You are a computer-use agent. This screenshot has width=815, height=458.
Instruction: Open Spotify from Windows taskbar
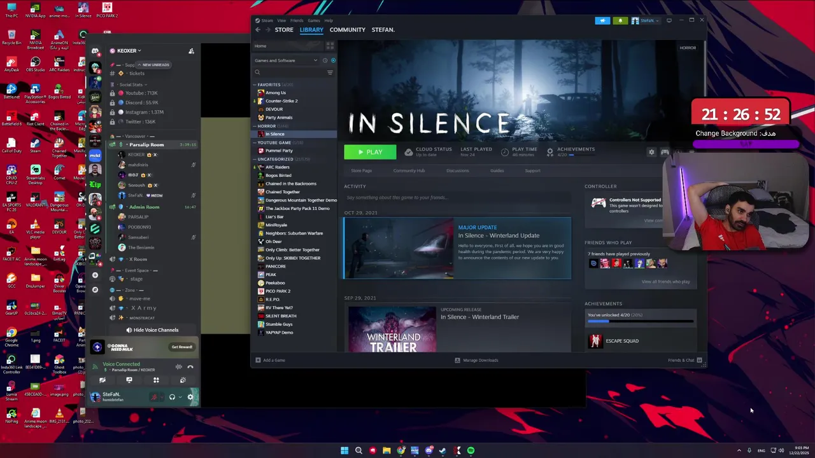(471, 450)
